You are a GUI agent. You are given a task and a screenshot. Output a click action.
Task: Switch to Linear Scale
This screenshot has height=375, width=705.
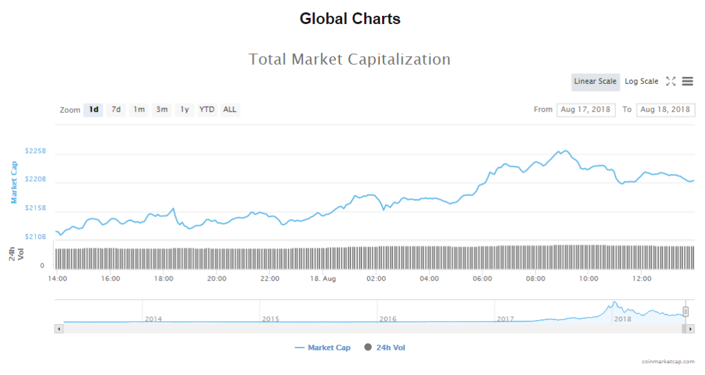coord(595,81)
